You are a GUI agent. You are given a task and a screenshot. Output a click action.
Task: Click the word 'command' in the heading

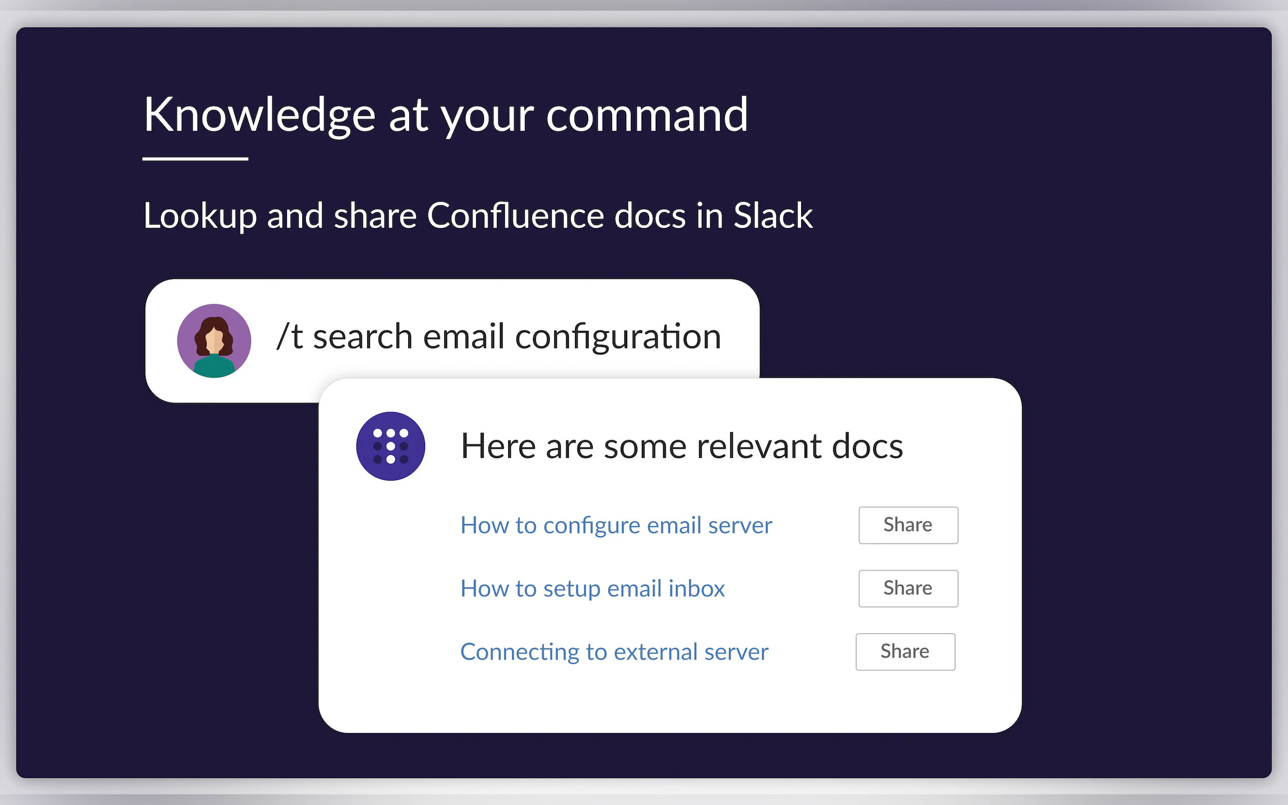[x=647, y=115]
